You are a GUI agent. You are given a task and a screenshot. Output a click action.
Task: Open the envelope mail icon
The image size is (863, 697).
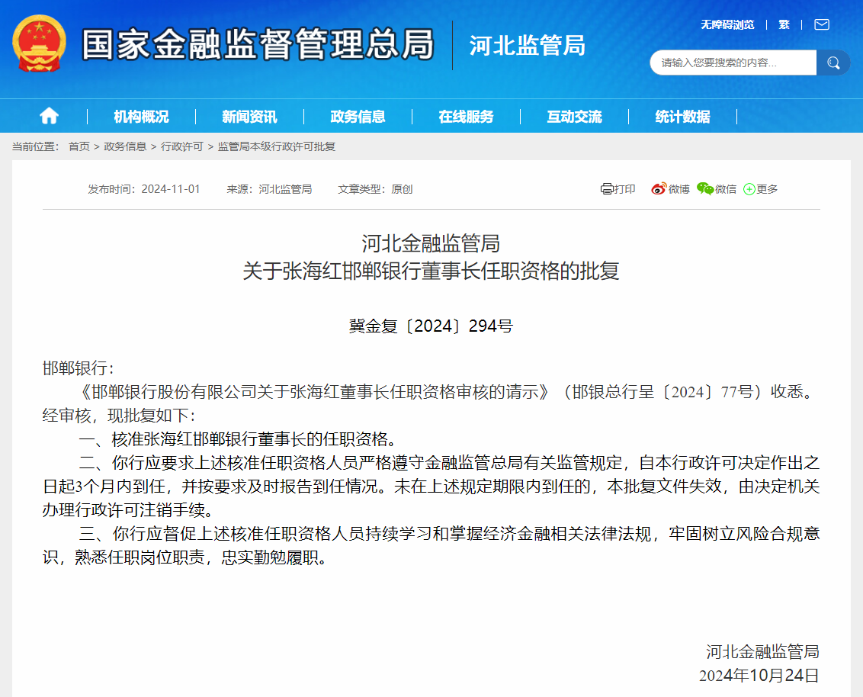click(822, 24)
